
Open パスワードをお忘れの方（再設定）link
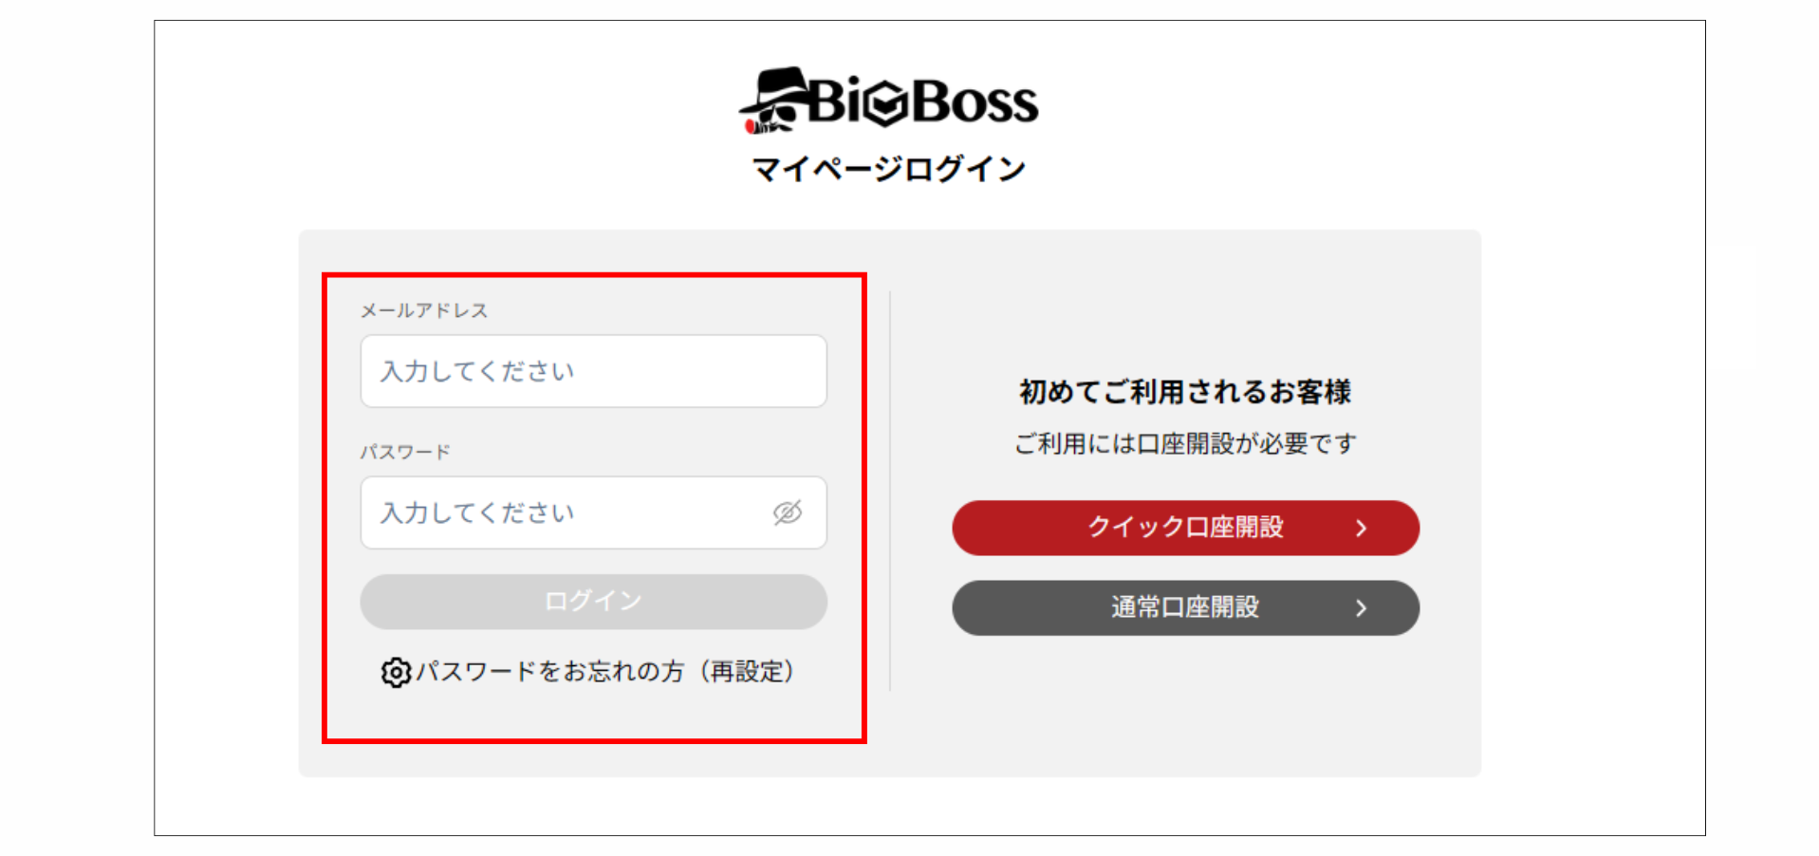pos(607,672)
